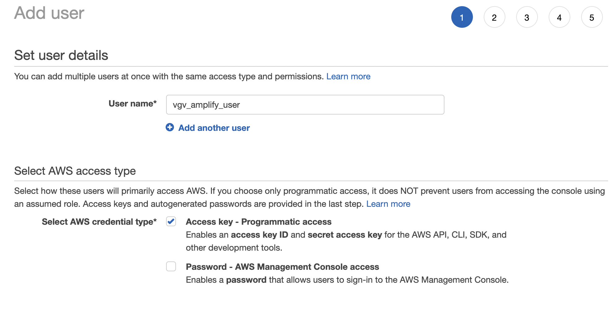Open step 4 of Add user wizard
The width and height of the screenshot is (613, 321).
coord(559,17)
